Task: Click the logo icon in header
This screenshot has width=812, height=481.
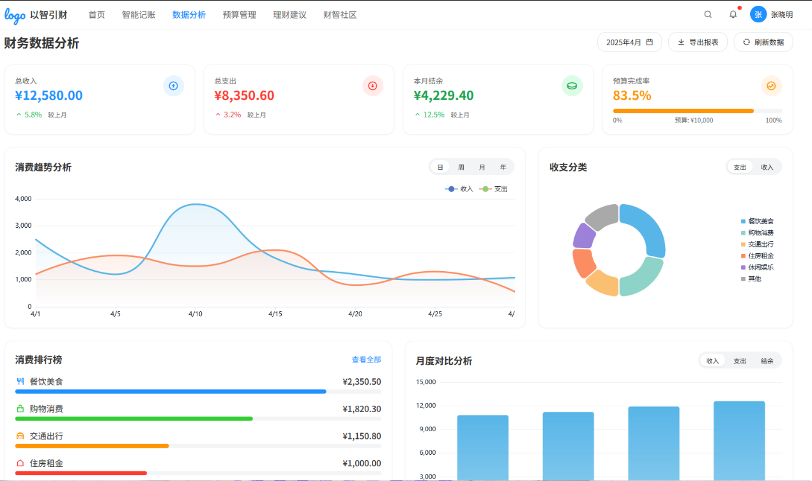Action: [x=15, y=15]
